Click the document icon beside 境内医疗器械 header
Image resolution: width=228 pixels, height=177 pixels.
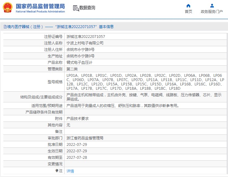(5, 27)
